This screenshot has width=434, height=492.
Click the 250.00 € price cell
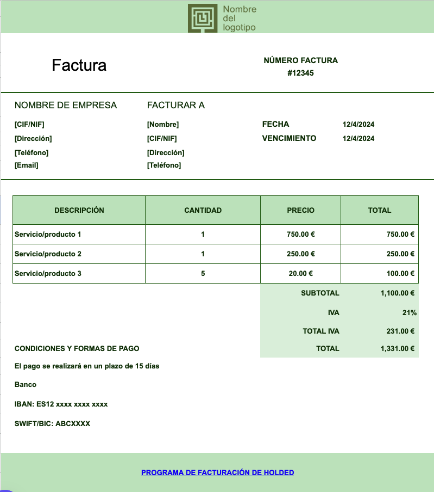pos(300,254)
